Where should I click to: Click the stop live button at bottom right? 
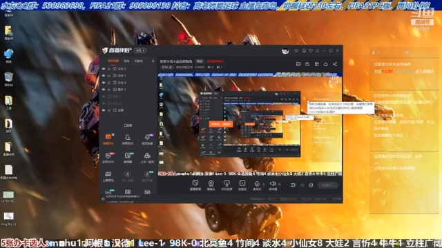pos(328,185)
